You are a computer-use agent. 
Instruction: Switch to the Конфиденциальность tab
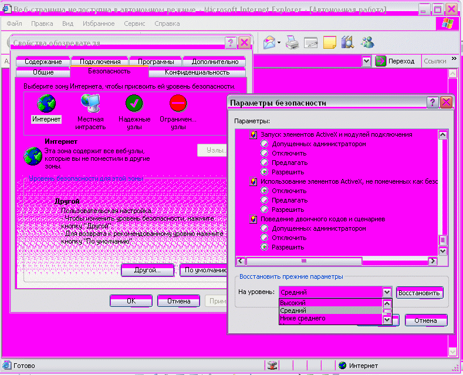pos(197,72)
